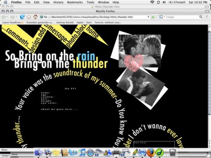211x158 pixels.
Task: Click the search magnifier icon
Action: [x=201, y=17]
